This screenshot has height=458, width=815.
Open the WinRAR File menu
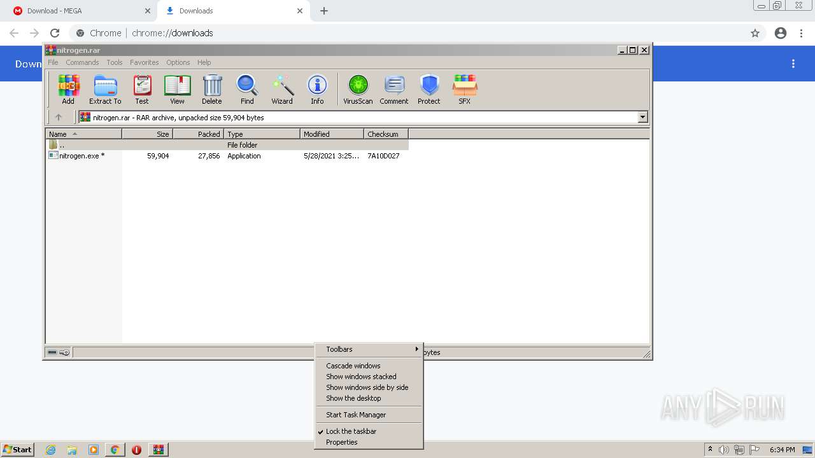[53, 62]
